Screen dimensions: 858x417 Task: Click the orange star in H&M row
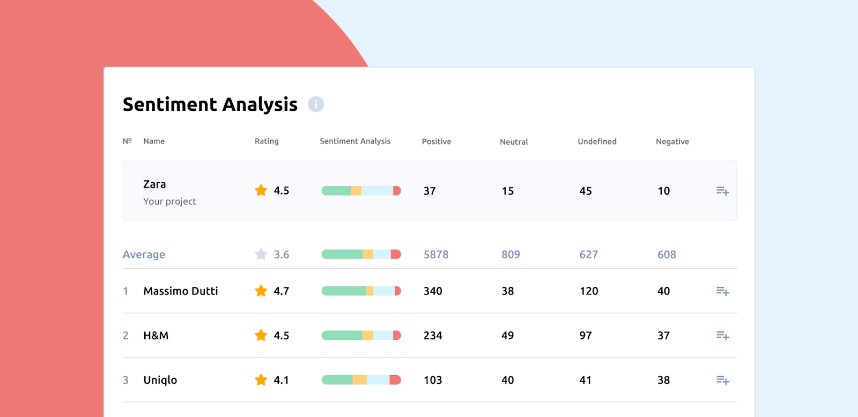pos(261,335)
